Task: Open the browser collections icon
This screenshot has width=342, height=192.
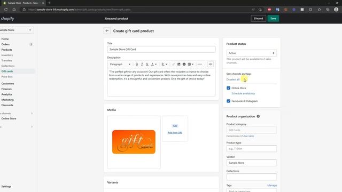Action: point(328,10)
